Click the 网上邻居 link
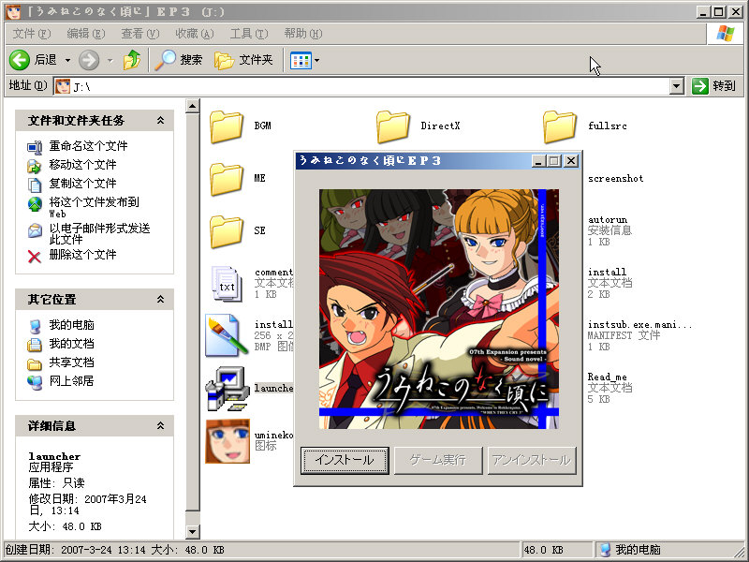Viewport: 749px width, 562px height. pyautogui.click(x=72, y=381)
